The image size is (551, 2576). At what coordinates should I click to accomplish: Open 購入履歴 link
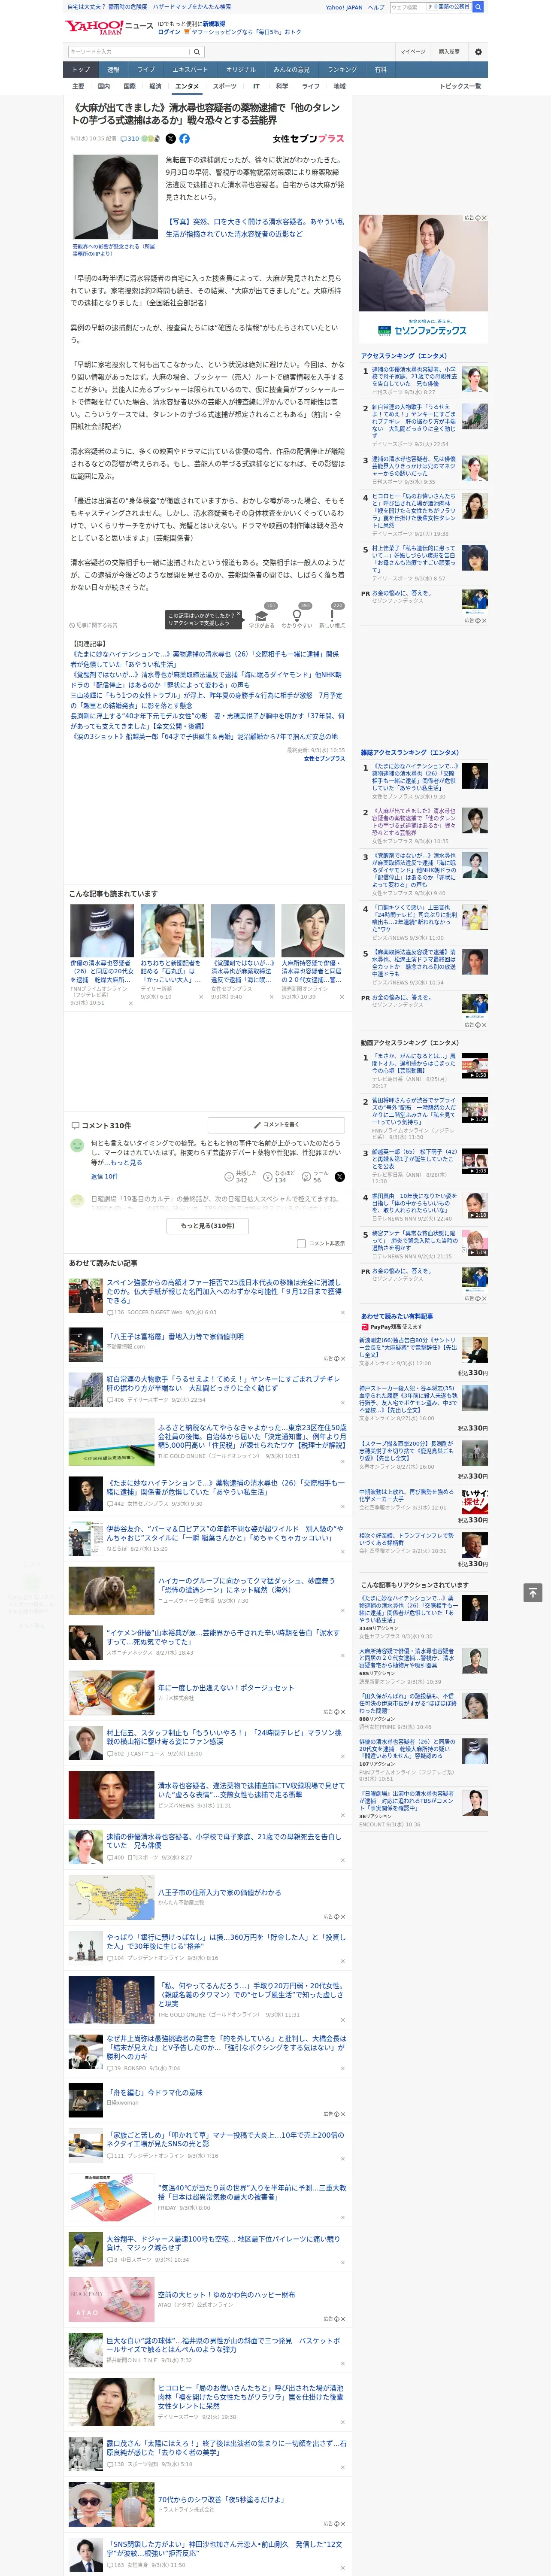tap(449, 52)
